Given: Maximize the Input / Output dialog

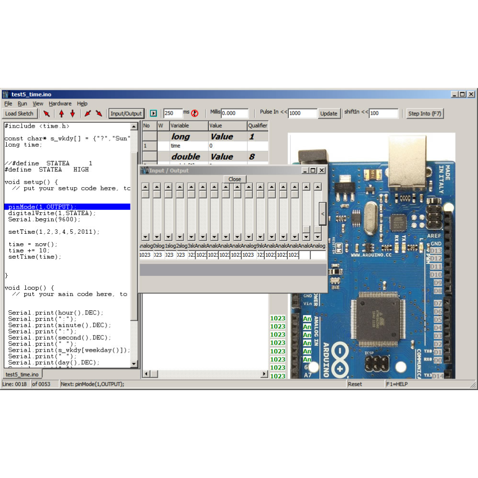Looking at the screenshot, I should 313,171.
